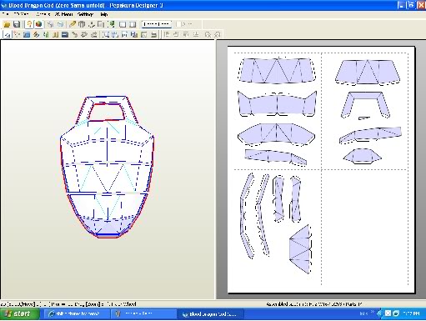This screenshot has width=426, height=321.
Task: Switch to the Blood Dragon Cod taskbar item
Action: pos(210,314)
